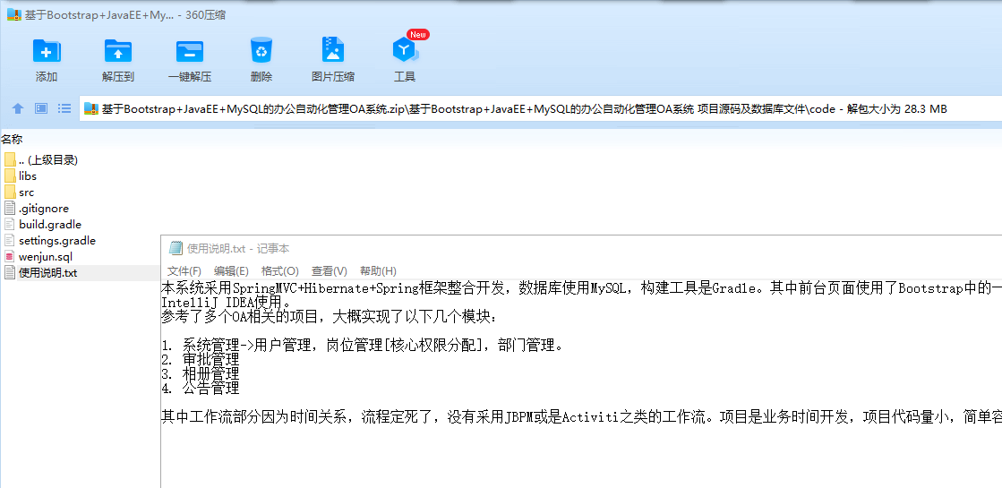
Task: Select the src folder name
Action: coord(26,193)
